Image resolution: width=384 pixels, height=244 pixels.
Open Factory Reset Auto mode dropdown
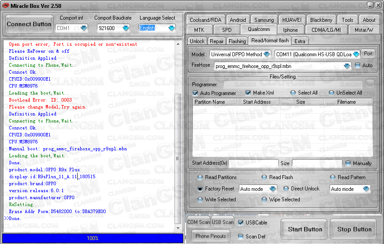[273, 189]
